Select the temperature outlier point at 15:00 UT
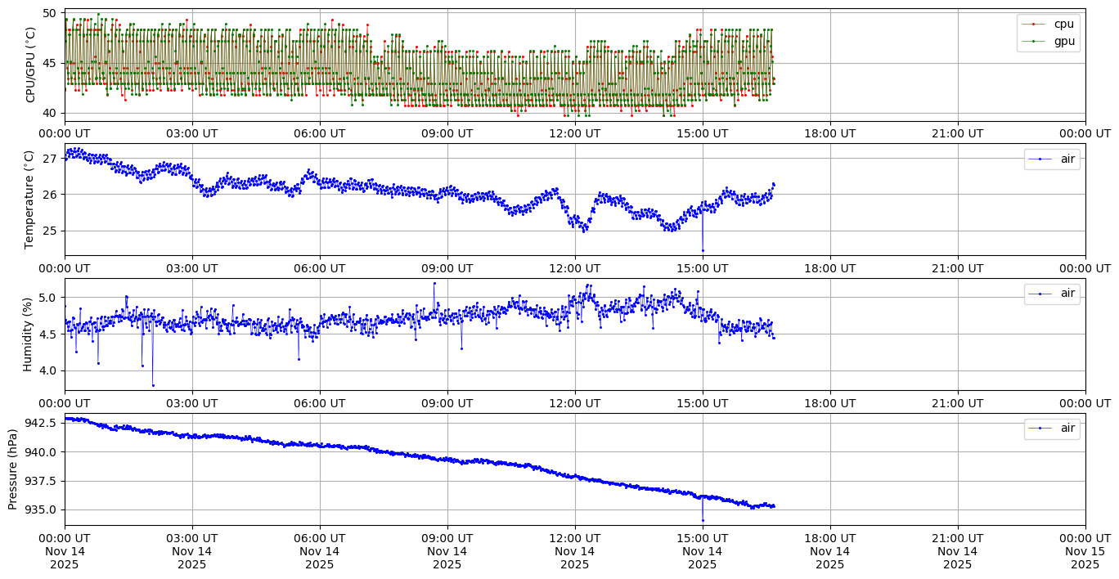 tap(703, 250)
